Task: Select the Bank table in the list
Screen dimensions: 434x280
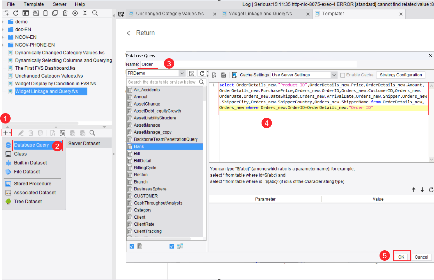Action: (165, 146)
